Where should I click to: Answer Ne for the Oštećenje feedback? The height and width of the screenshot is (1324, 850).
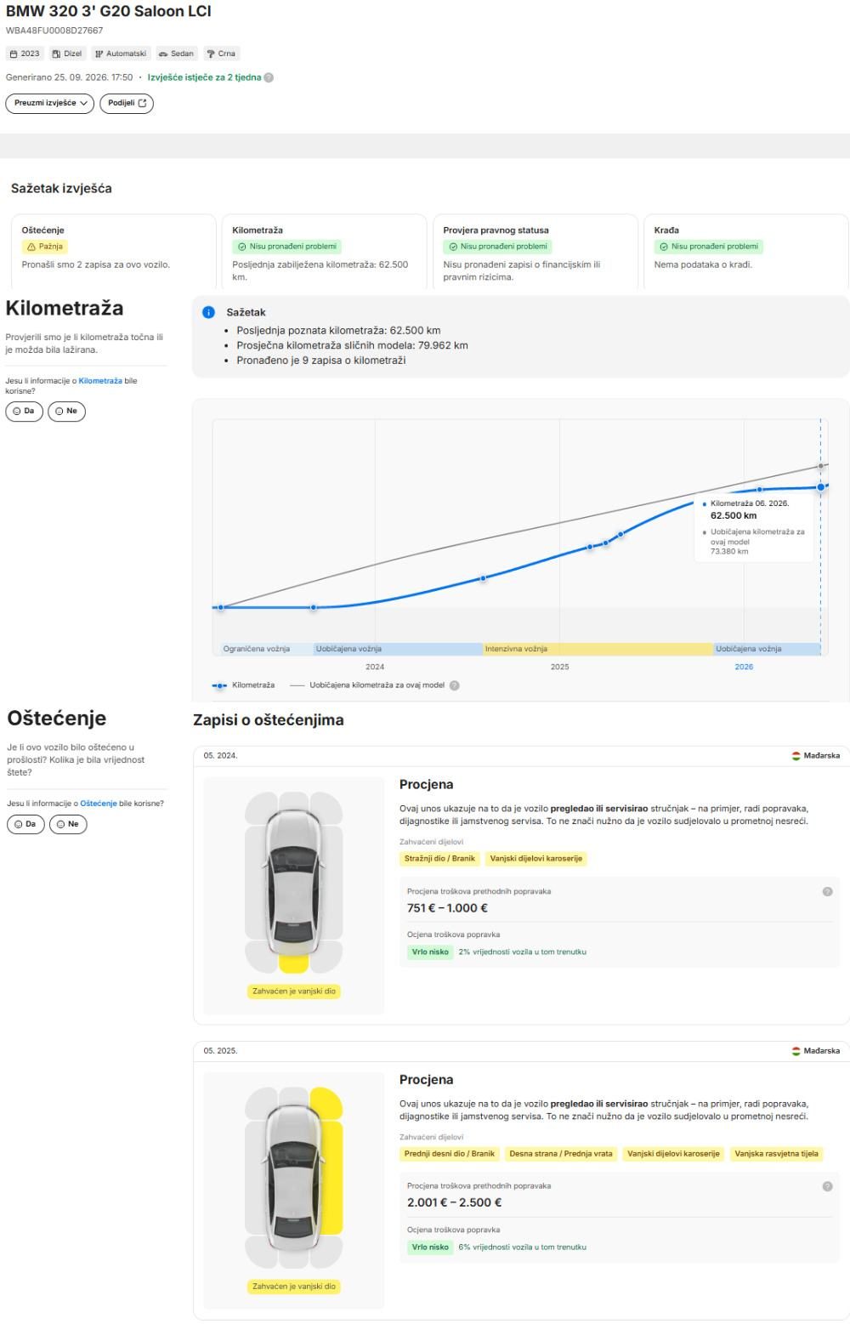tap(68, 824)
